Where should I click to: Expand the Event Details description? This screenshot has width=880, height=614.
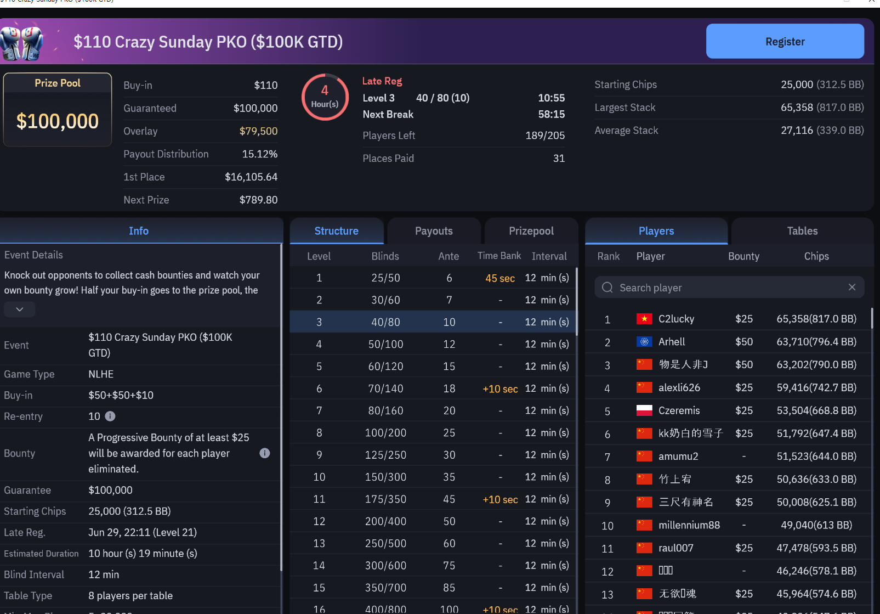pyautogui.click(x=20, y=309)
